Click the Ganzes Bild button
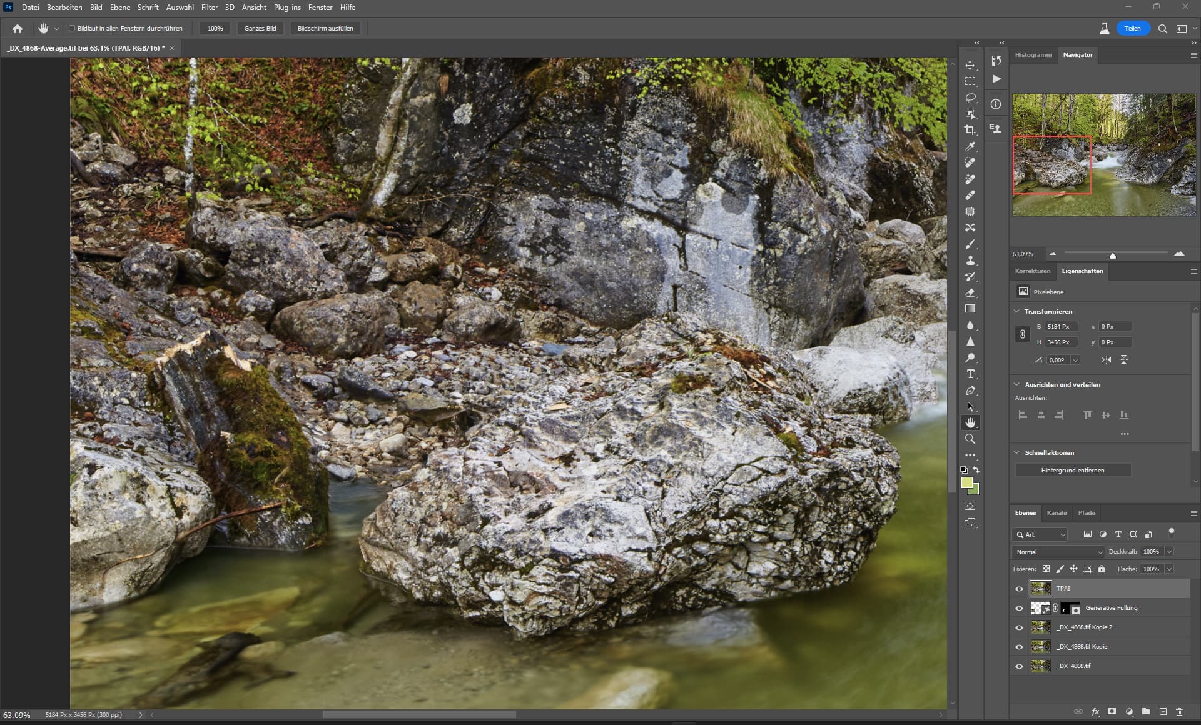Image resolution: width=1201 pixels, height=725 pixels. (260, 28)
